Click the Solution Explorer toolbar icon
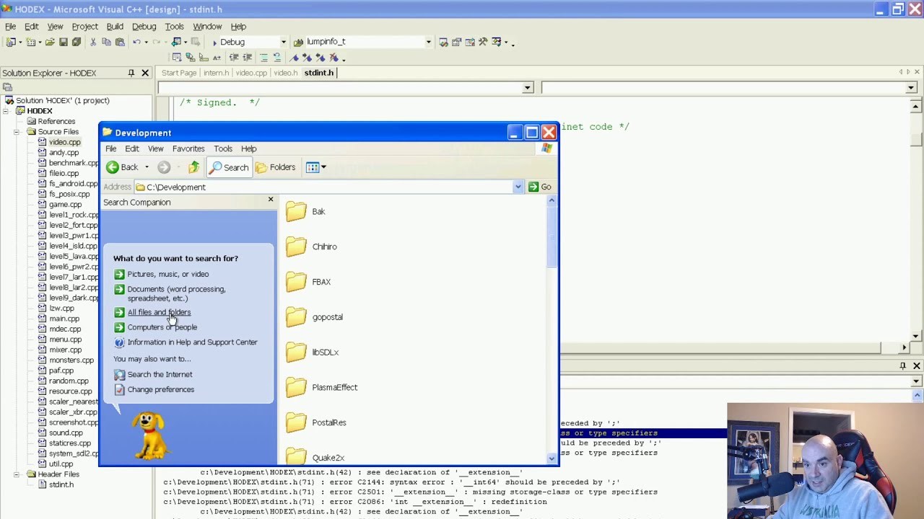Screen dimensions: 924x519 click(x=443, y=42)
